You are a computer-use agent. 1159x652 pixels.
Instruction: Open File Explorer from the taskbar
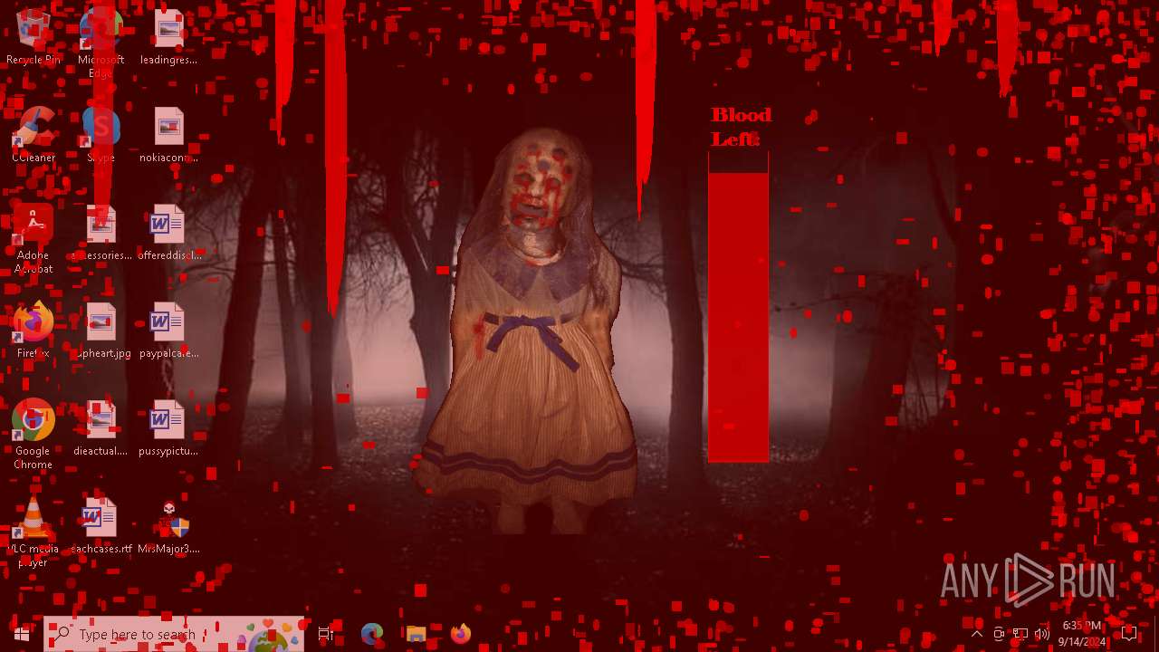[x=416, y=634]
